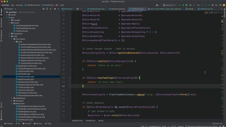Click the orange avatar icon in top right
The image size is (226, 127).
224,5
